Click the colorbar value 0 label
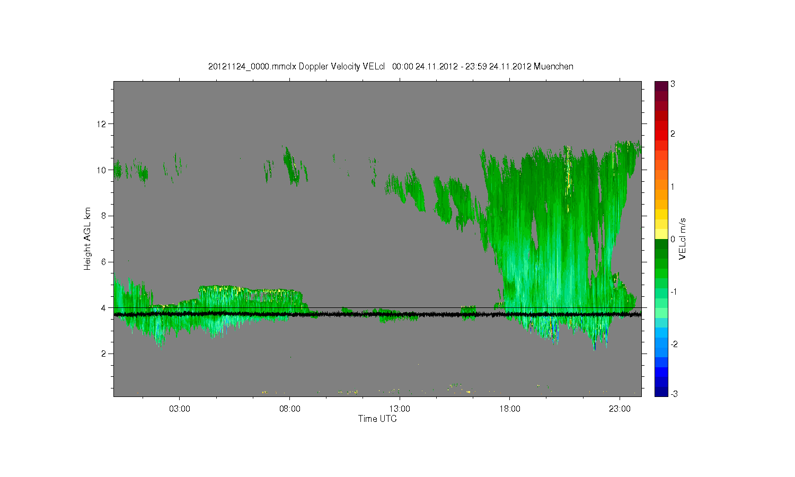795x477 pixels. click(673, 239)
